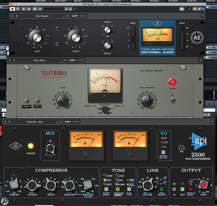217x206 pixels.
Task: Load next preset with down arrow
Action: click(70, 9)
